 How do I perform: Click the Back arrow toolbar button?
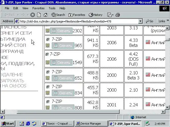10,15
